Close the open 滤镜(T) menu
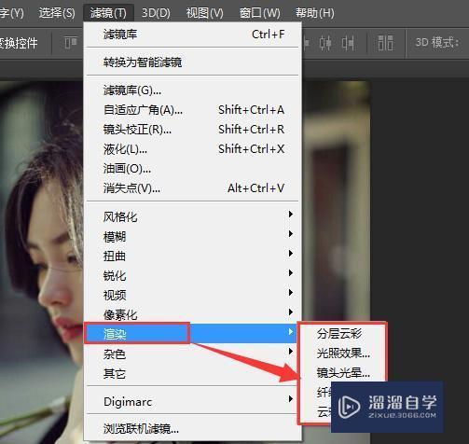The image size is (469, 444). tap(108, 13)
